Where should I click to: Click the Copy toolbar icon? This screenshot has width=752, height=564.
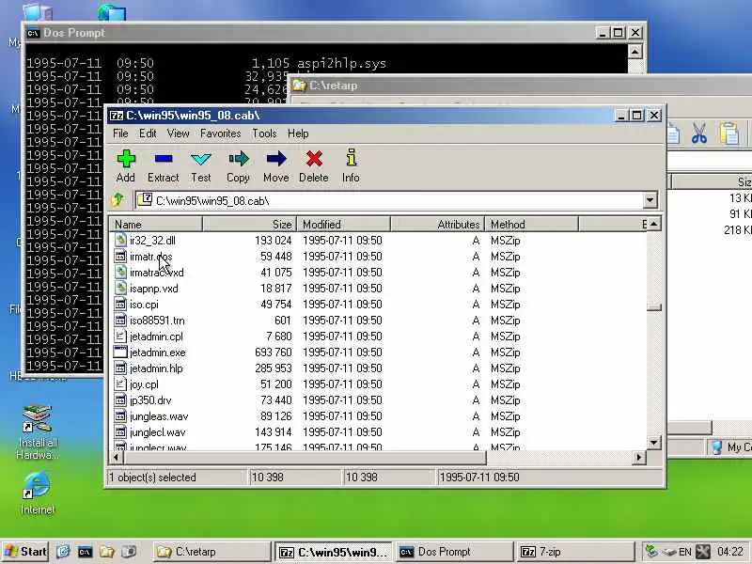tap(239, 159)
